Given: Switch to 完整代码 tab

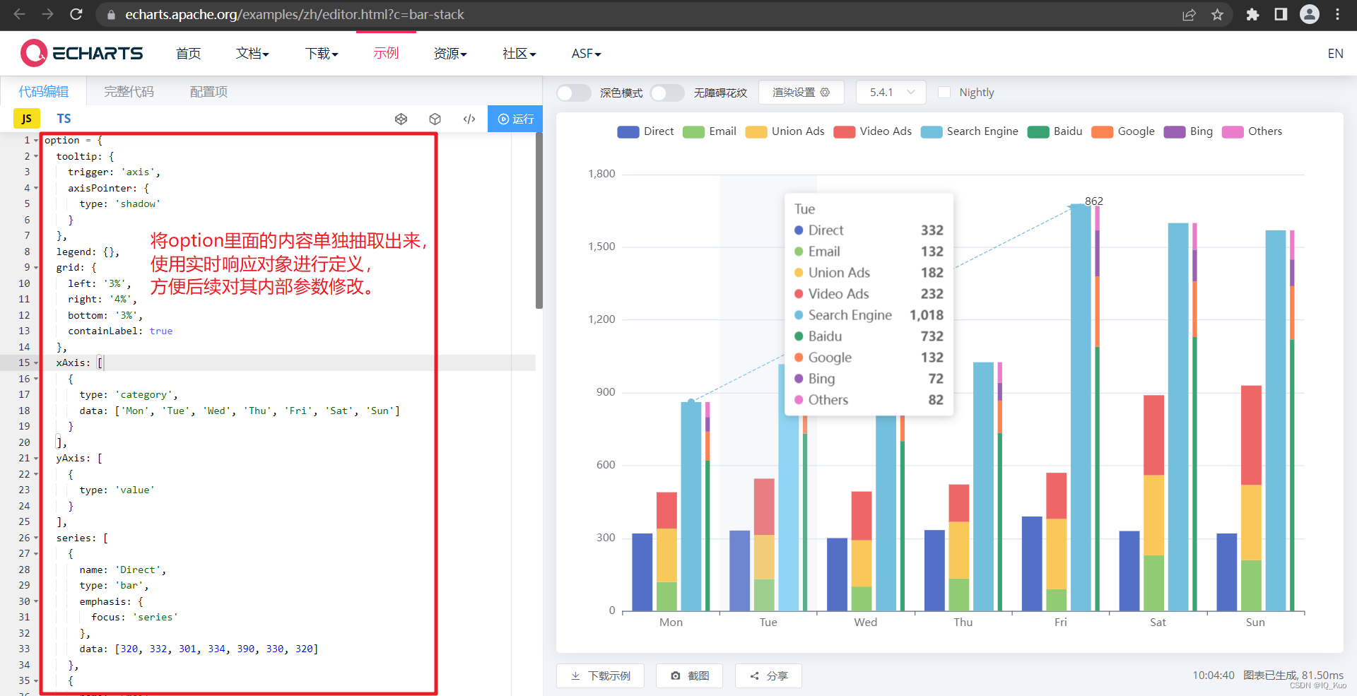Looking at the screenshot, I should point(129,92).
